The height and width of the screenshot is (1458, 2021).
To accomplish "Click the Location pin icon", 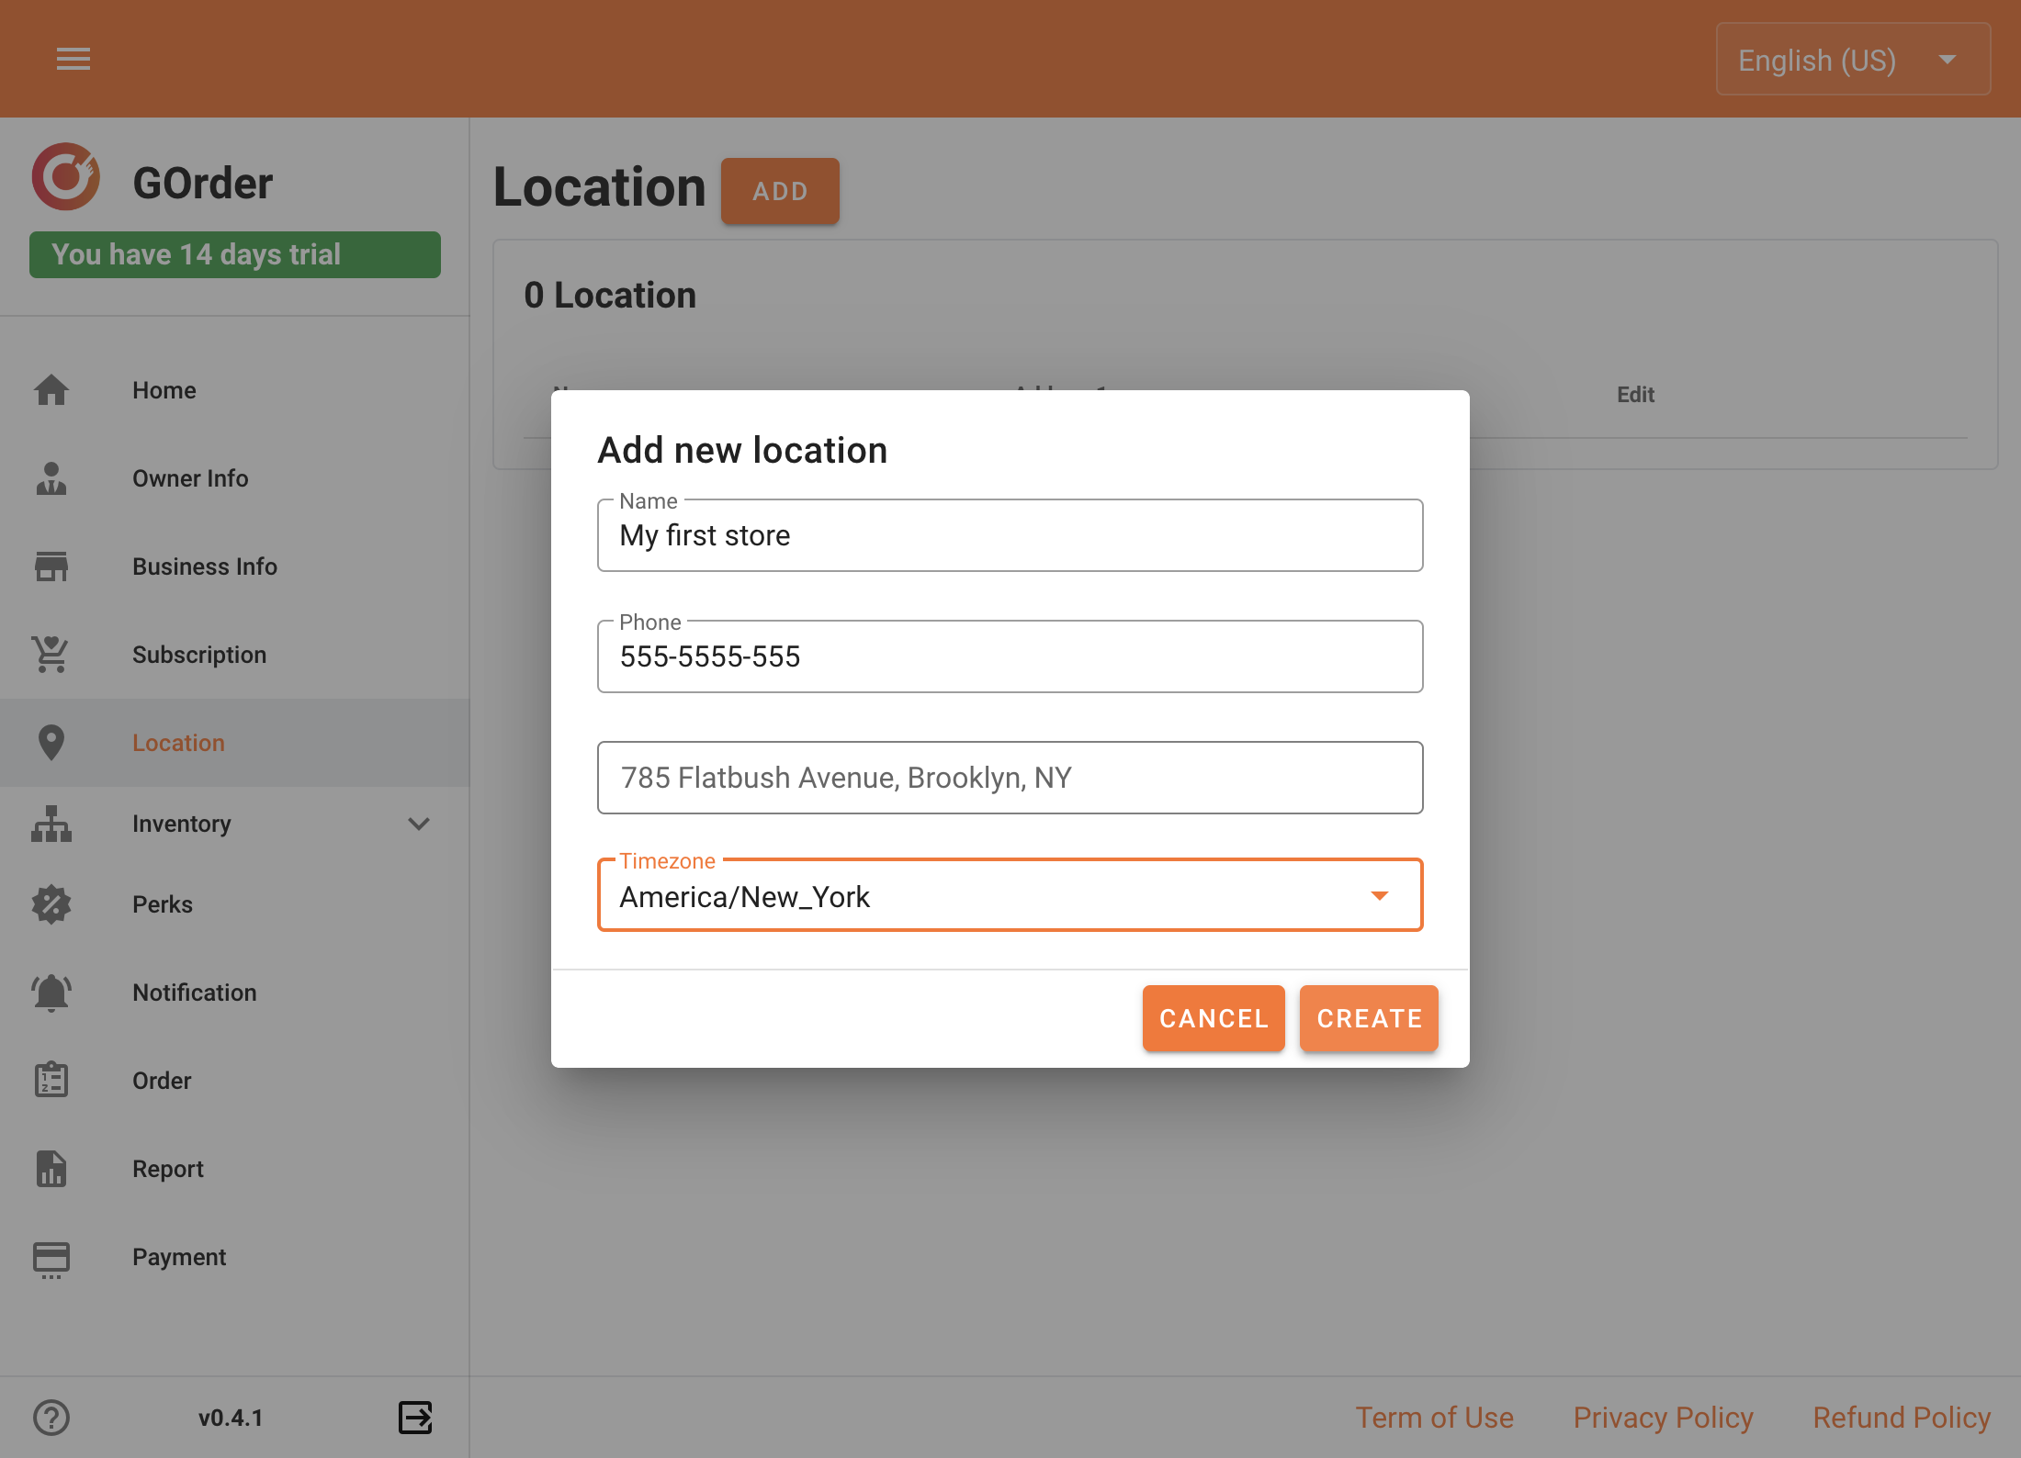I will [51, 743].
